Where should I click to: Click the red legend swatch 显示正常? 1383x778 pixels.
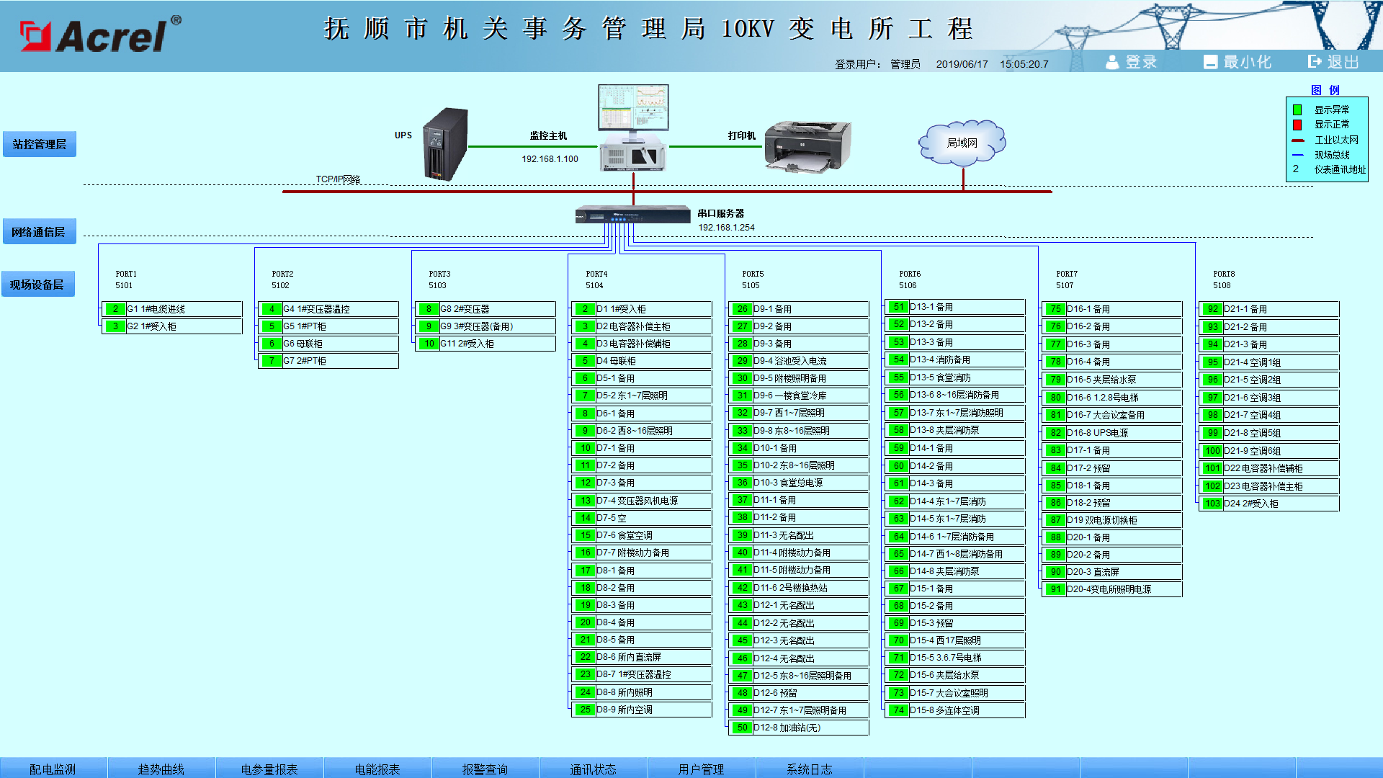(1297, 125)
